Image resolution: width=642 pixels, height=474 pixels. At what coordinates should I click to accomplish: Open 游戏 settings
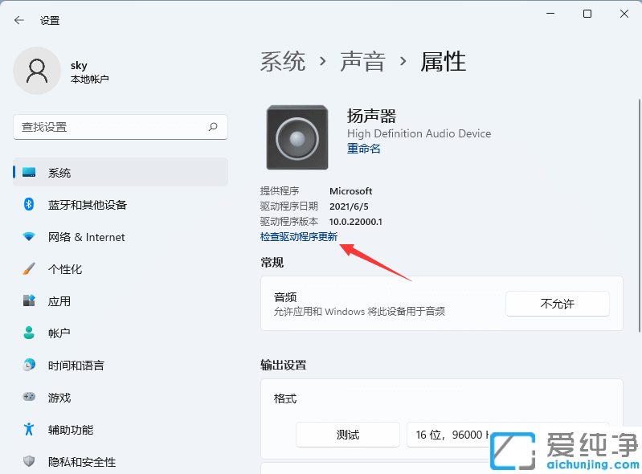coord(121,397)
